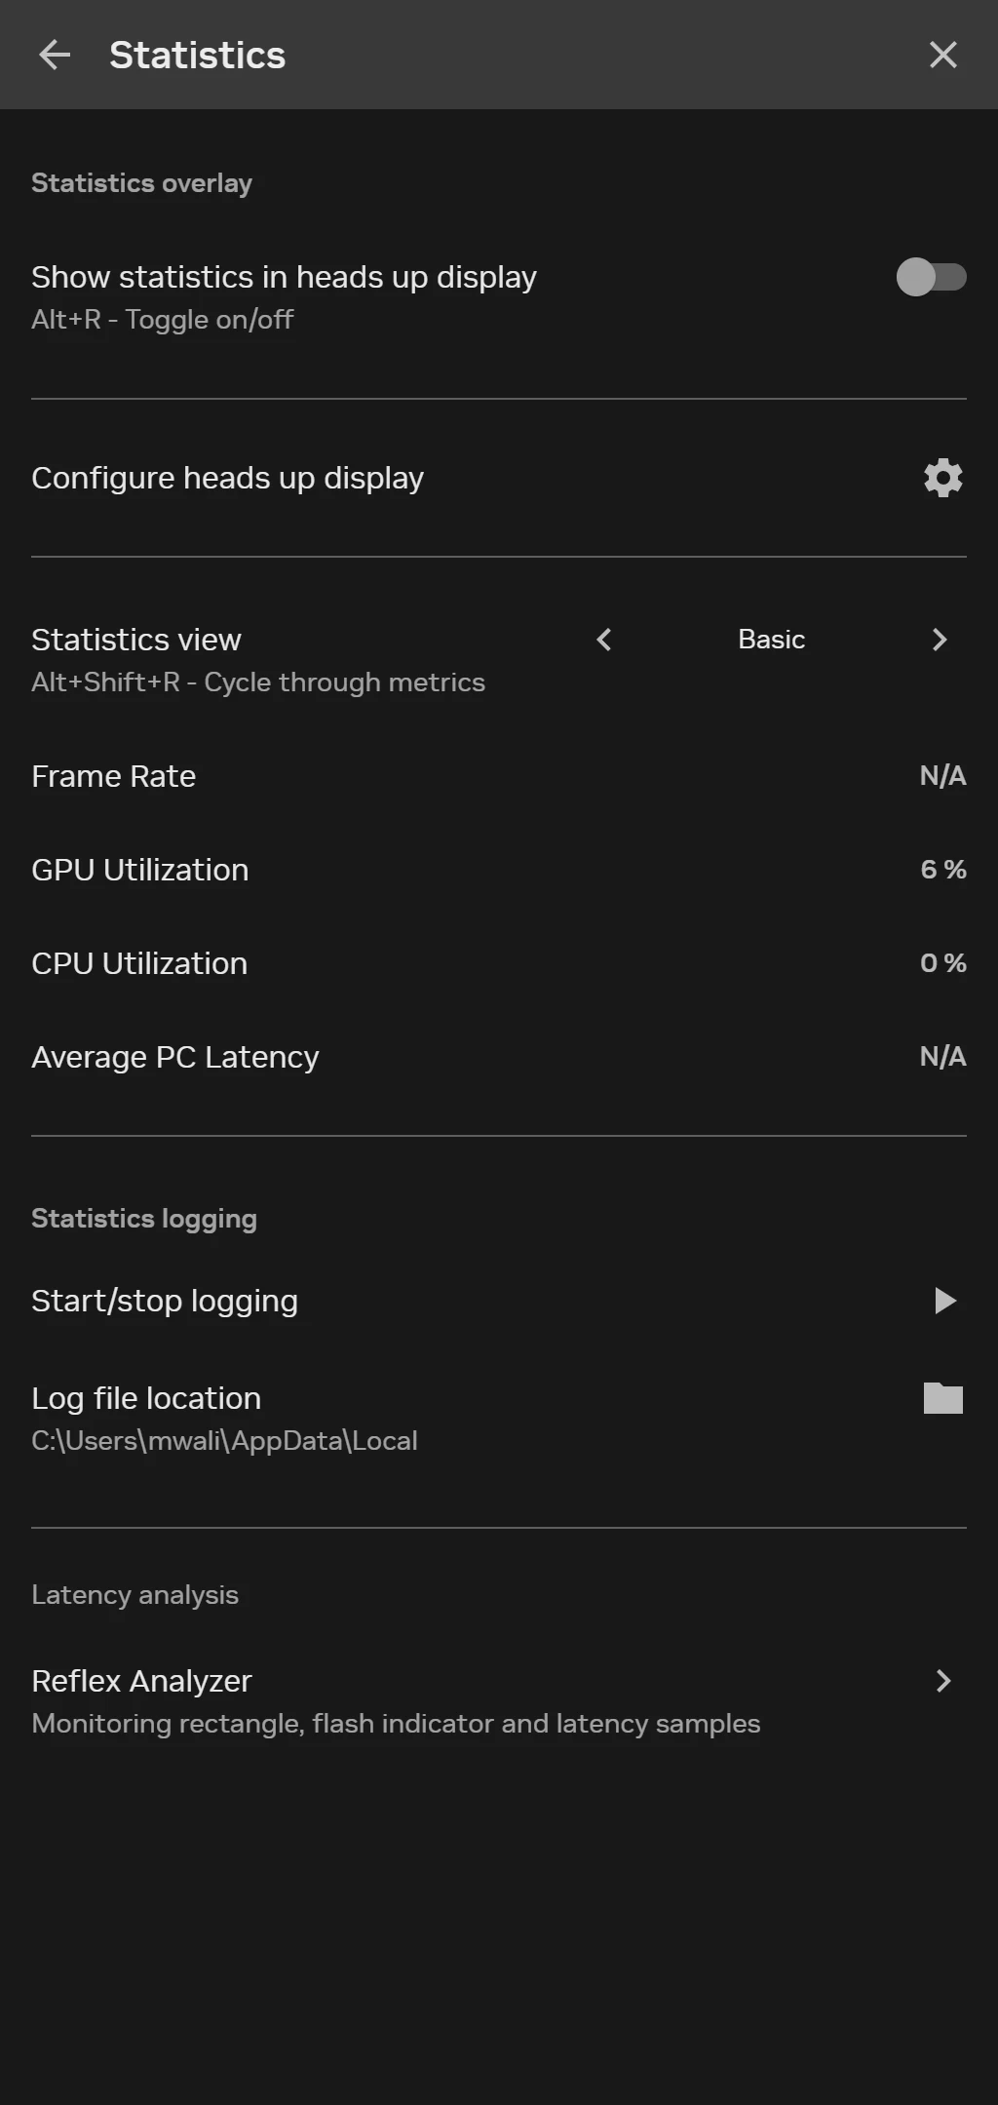Click the Show statistics in heads up display label
The image size is (998, 2105).
pos(284,277)
